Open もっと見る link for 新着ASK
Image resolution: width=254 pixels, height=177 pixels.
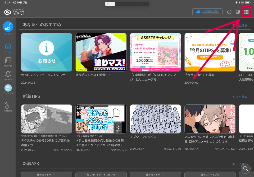click(x=240, y=164)
